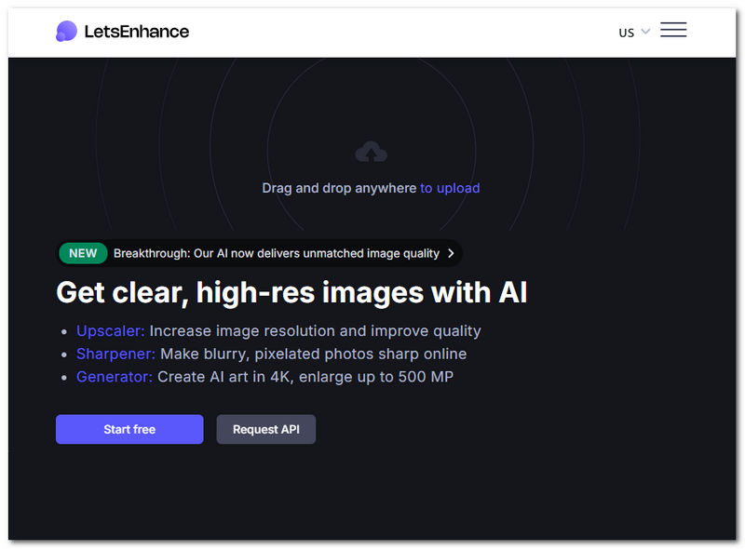Image resolution: width=745 pixels, height=549 pixels.
Task: Open the Breakthrough AI announcement text
Action: [x=276, y=253]
